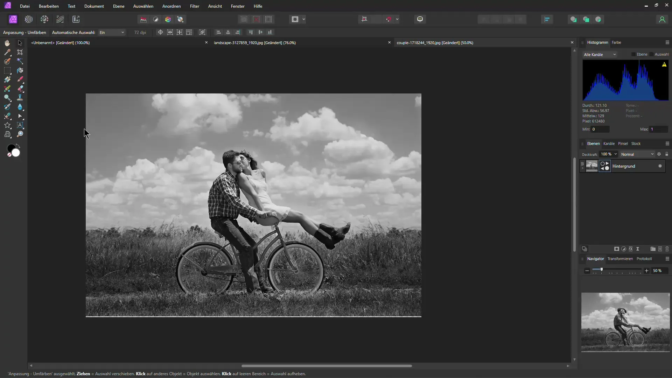The image size is (672, 378).
Task: Switch to Photo Persona
Action: (x=13, y=19)
